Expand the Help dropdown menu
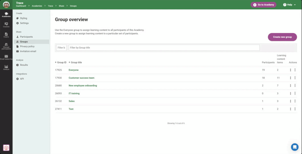Image resolution: width=302 pixels, height=154 pixels. click(x=289, y=5)
